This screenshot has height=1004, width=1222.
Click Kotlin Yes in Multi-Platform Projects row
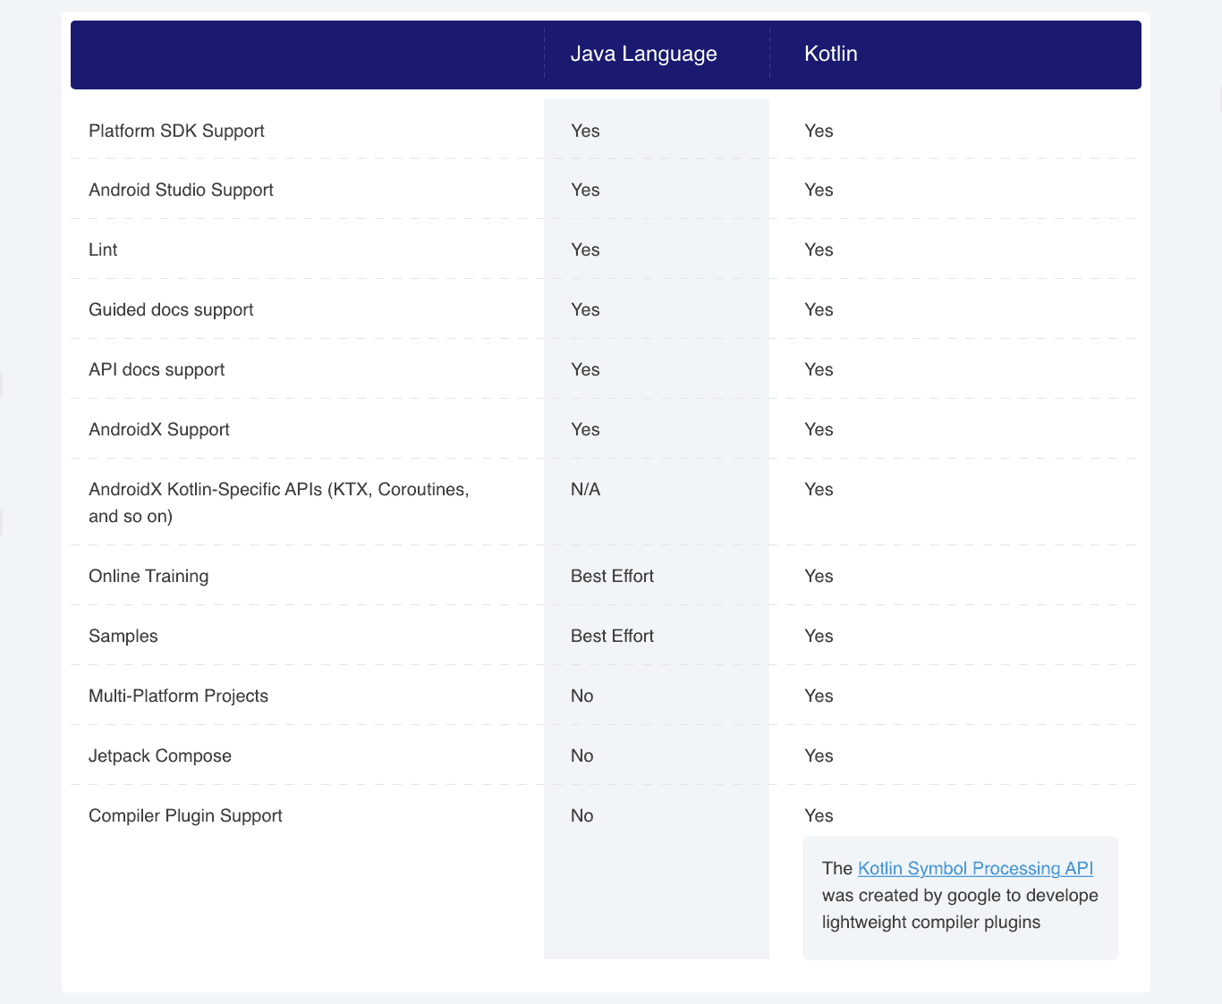(819, 696)
